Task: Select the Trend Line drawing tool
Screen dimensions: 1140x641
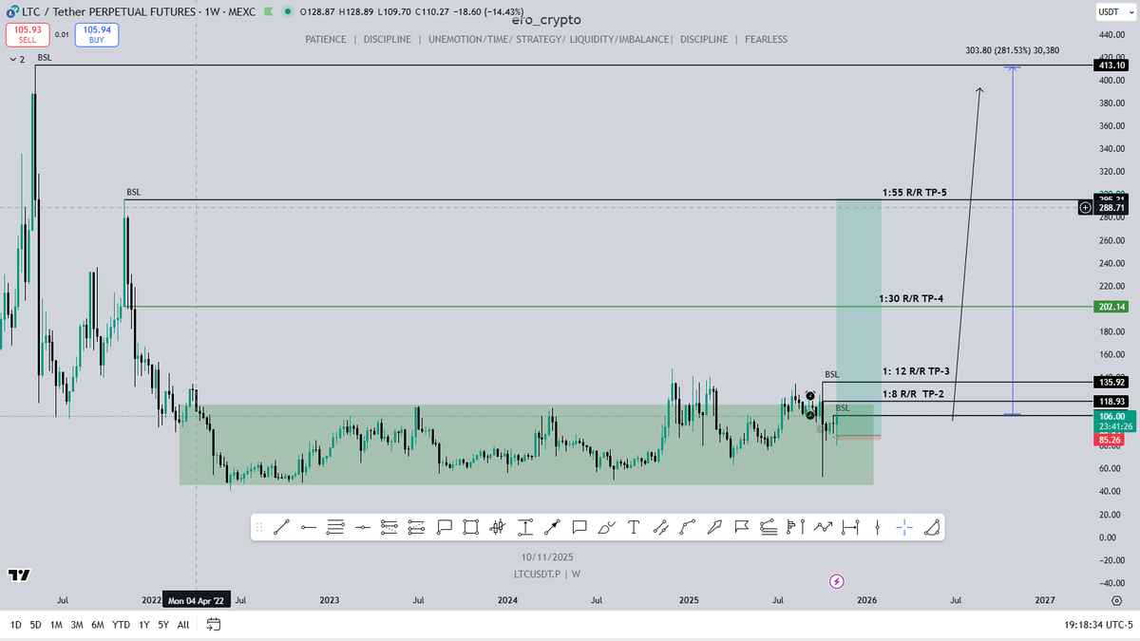Action: [280, 527]
